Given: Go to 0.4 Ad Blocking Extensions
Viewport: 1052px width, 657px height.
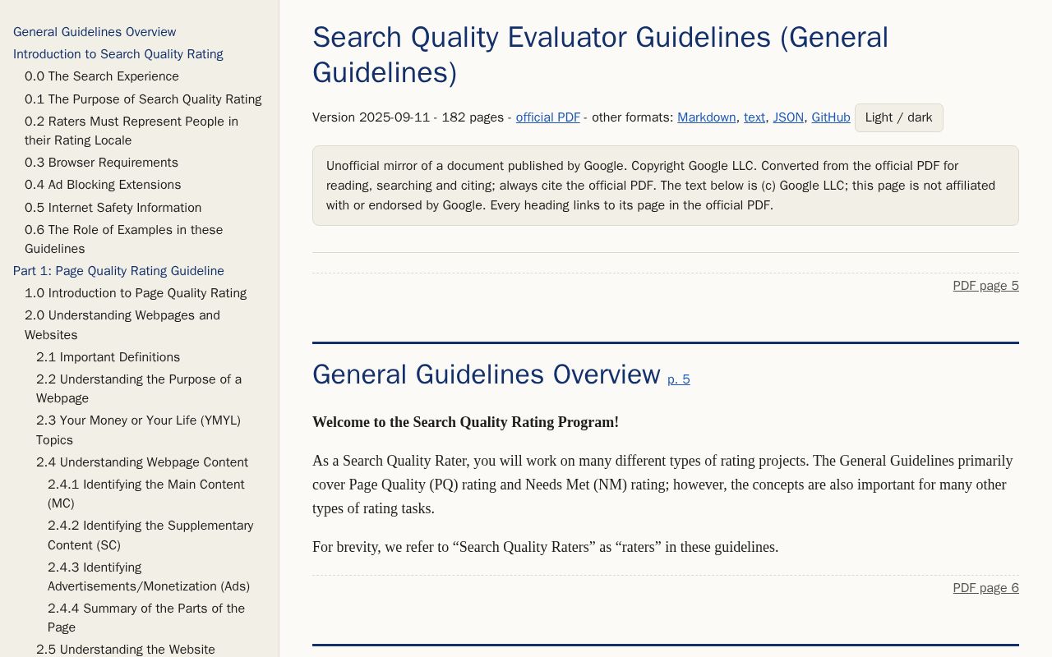Looking at the screenshot, I should click(x=103, y=185).
